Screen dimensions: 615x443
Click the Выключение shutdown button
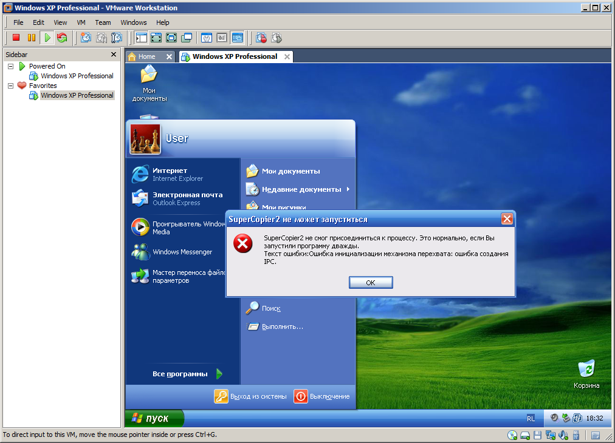coord(321,396)
